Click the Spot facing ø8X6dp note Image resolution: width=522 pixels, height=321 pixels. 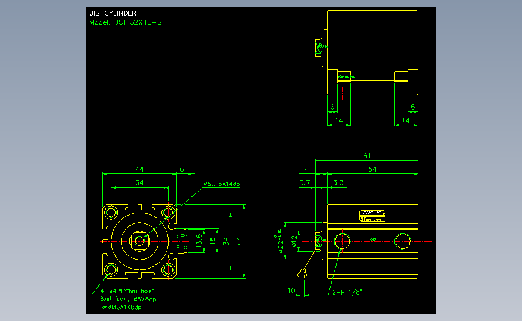point(128,299)
